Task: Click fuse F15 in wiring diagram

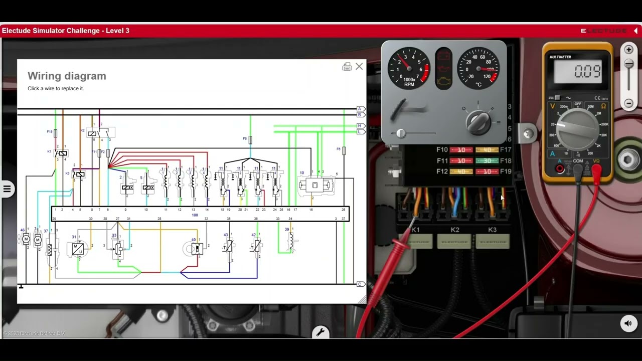Action: click(55, 133)
